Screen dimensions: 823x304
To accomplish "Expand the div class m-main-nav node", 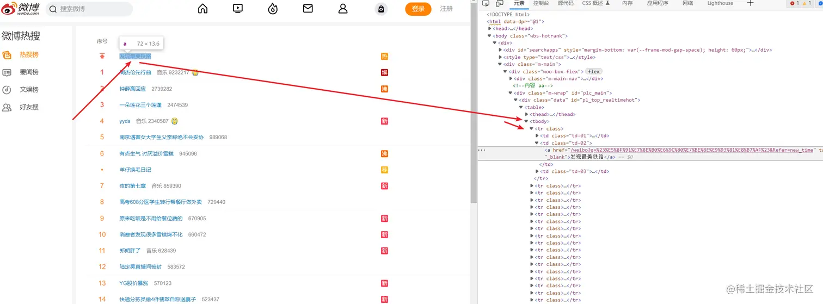I will 511,79.
